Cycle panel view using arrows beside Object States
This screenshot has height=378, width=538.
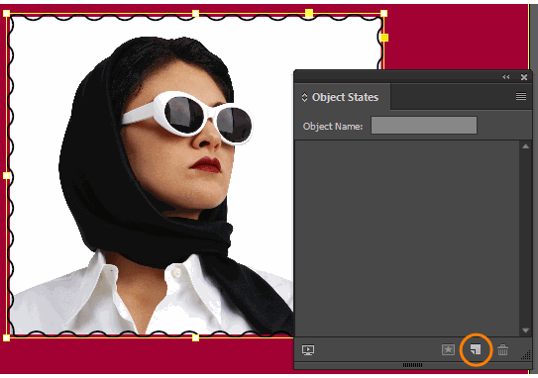pyautogui.click(x=304, y=97)
